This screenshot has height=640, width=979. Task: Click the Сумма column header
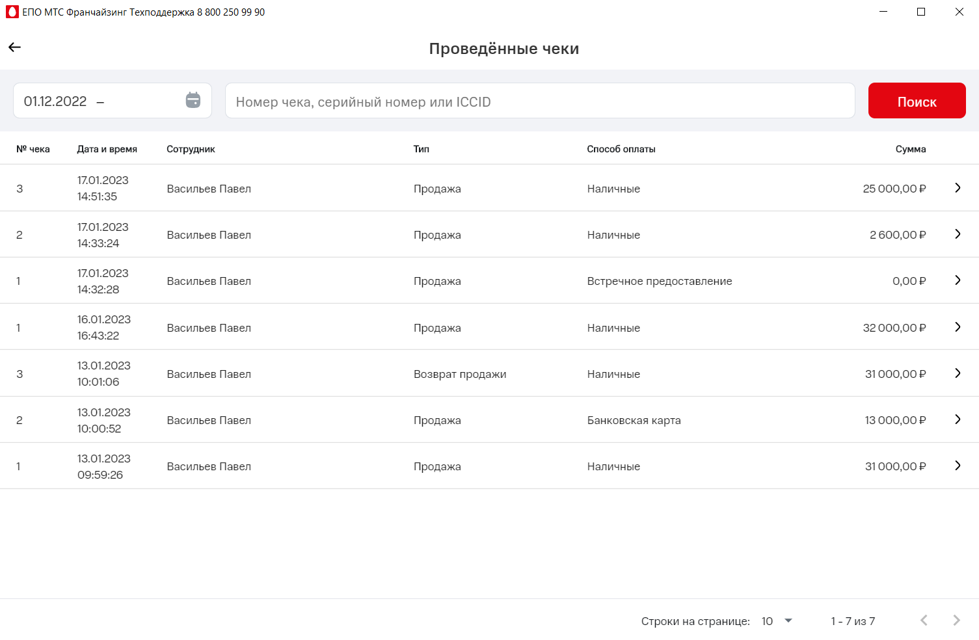click(x=911, y=149)
